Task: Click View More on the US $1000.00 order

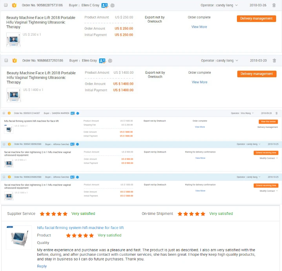Action: (x=200, y=191)
